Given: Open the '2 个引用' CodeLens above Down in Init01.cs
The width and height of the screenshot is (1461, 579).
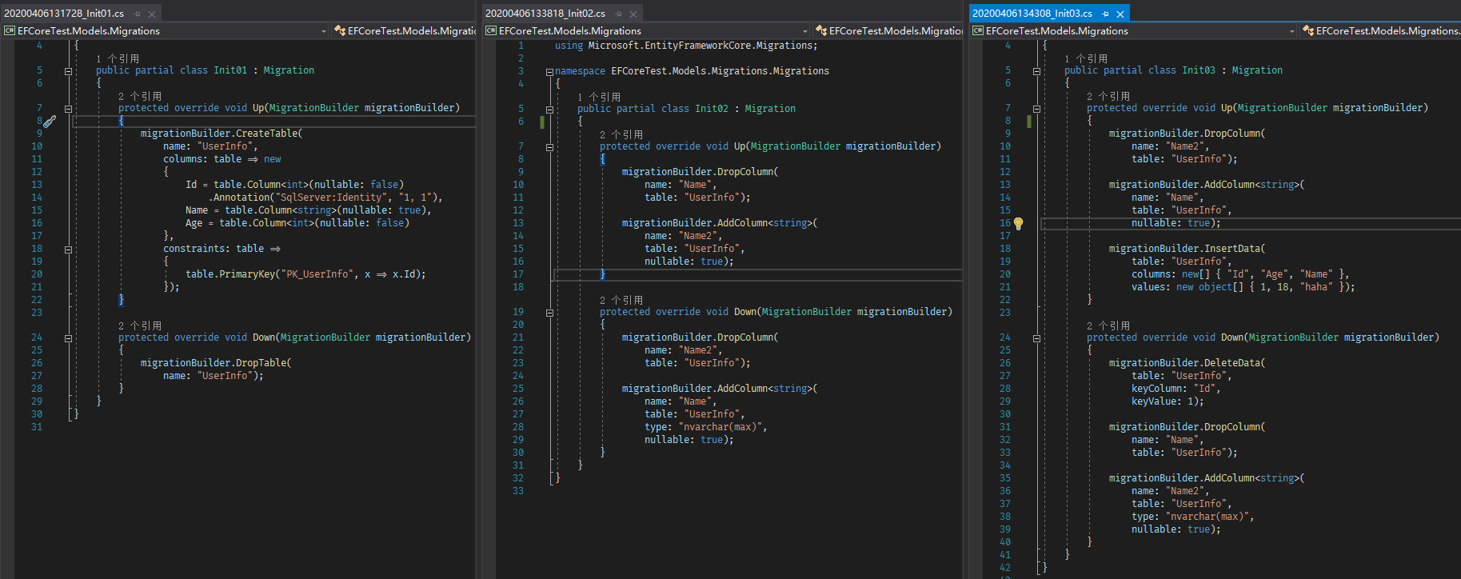Looking at the screenshot, I should [140, 326].
